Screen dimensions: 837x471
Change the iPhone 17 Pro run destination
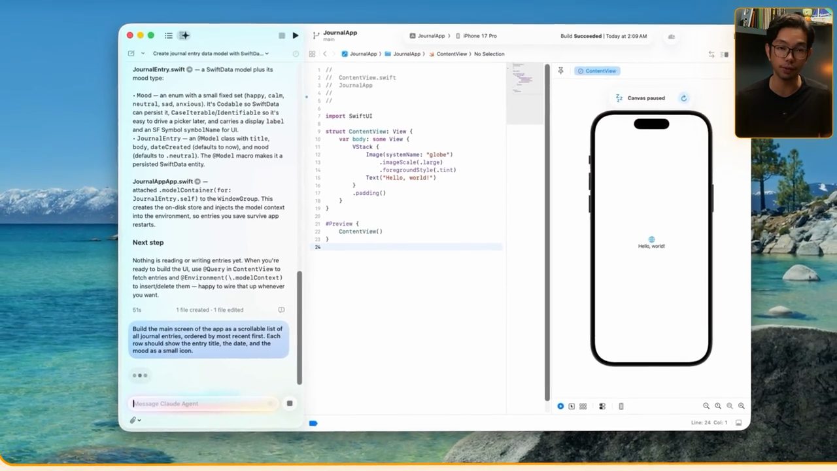point(476,36)
